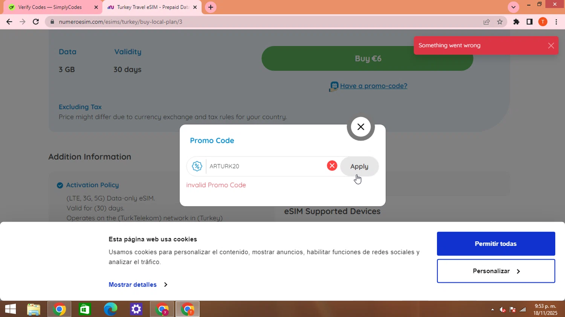Select the Turkey Travel eSIM tab
The image size is (565, 317).
coord(153,7)
